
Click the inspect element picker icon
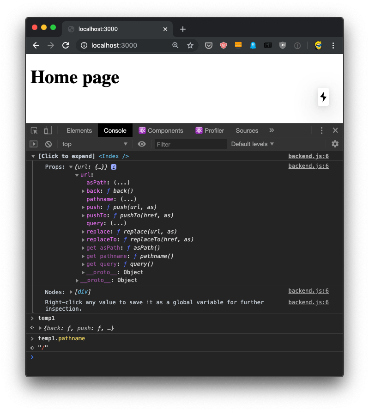(x=34, y=130)
